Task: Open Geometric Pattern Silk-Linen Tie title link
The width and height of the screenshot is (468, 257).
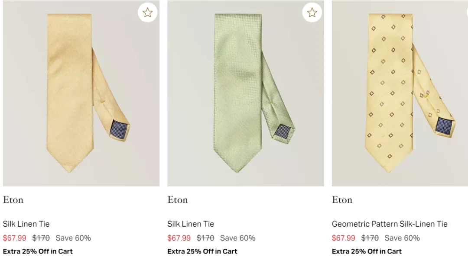Action: pyautogui.click(x=390, y=224)
